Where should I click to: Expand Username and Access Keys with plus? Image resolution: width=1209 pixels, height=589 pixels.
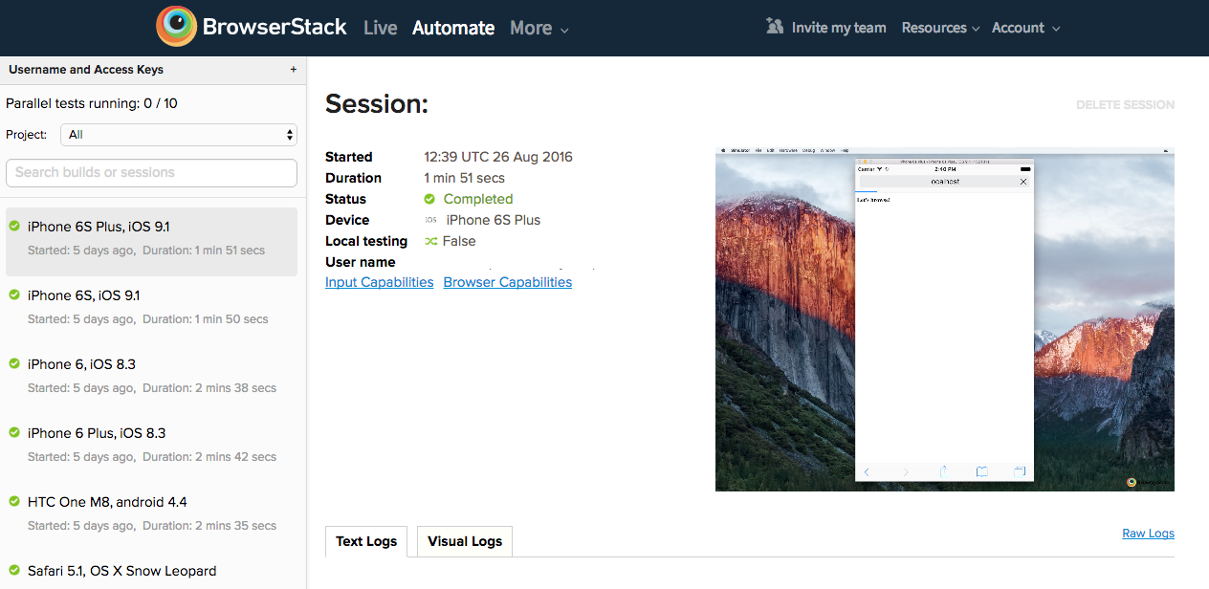pos(294,70)
